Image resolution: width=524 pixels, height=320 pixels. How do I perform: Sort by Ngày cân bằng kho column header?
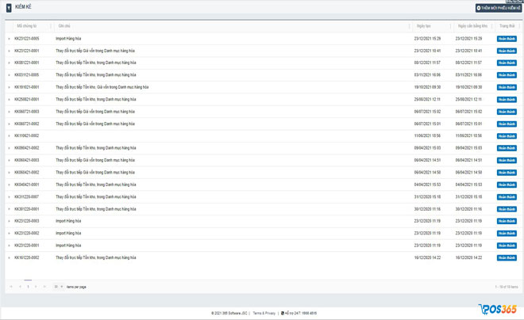point(472,26)
